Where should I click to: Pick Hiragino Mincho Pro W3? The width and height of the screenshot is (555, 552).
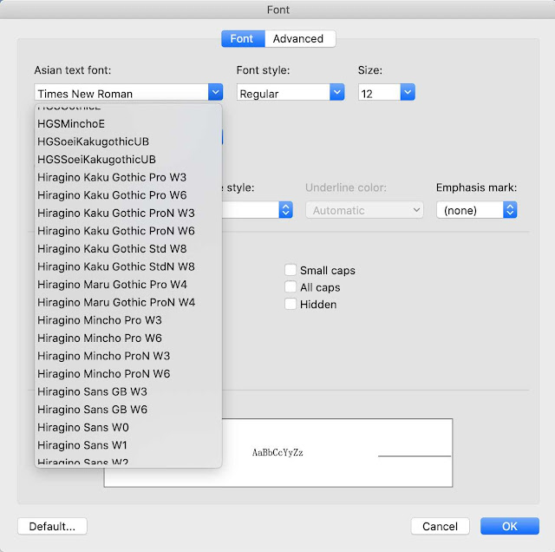(128, 320)
